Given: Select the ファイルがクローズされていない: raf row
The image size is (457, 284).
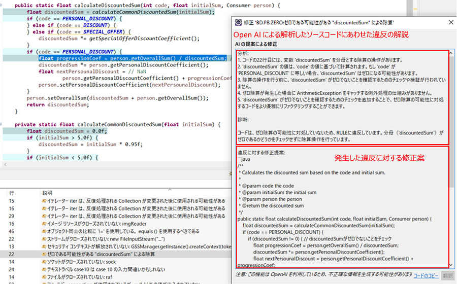Looking at the screenshot, I should click(116, 277).
